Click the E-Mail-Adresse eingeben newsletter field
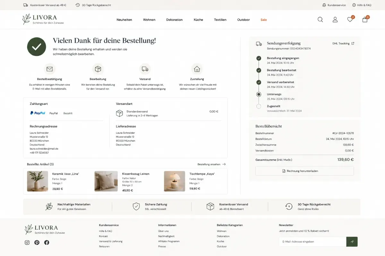 [313, 242]
